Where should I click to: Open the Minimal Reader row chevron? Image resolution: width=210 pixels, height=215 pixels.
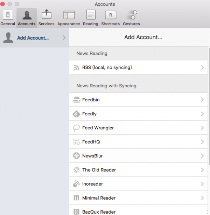coord(203,198)
